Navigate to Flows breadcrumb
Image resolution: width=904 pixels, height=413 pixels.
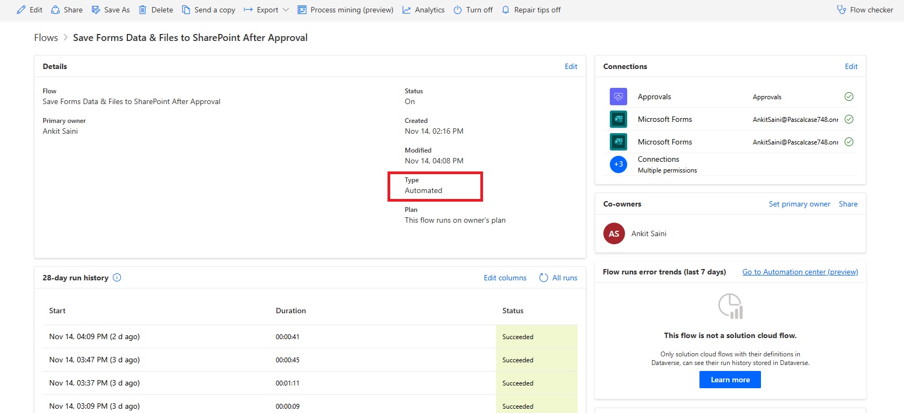pos(46,38)
